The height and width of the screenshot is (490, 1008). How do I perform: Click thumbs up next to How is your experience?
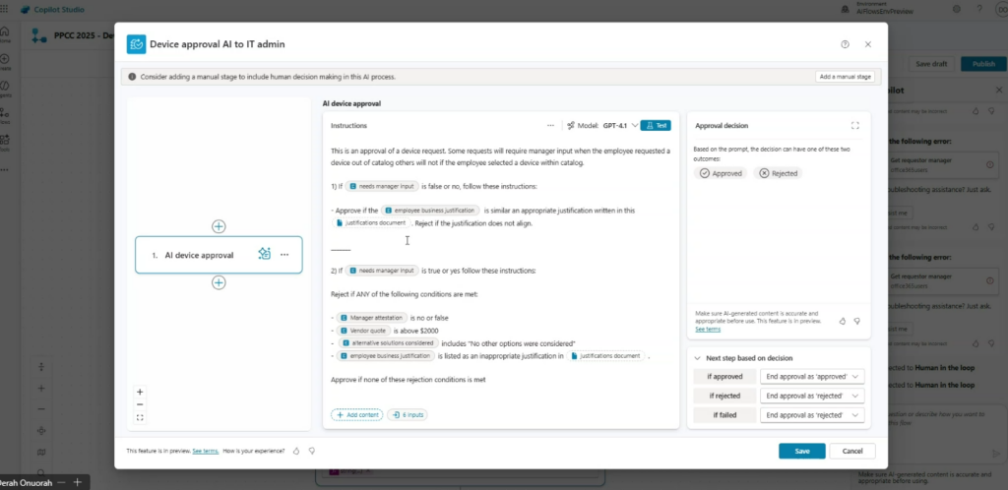(x=296, y=451)
